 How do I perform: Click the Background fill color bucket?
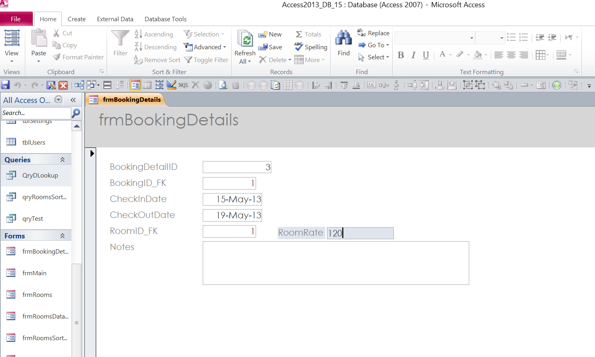pyautogui.click(x=477, y=54)
